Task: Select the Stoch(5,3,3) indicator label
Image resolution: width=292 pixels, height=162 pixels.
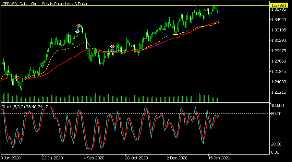Action: [25, 107]
